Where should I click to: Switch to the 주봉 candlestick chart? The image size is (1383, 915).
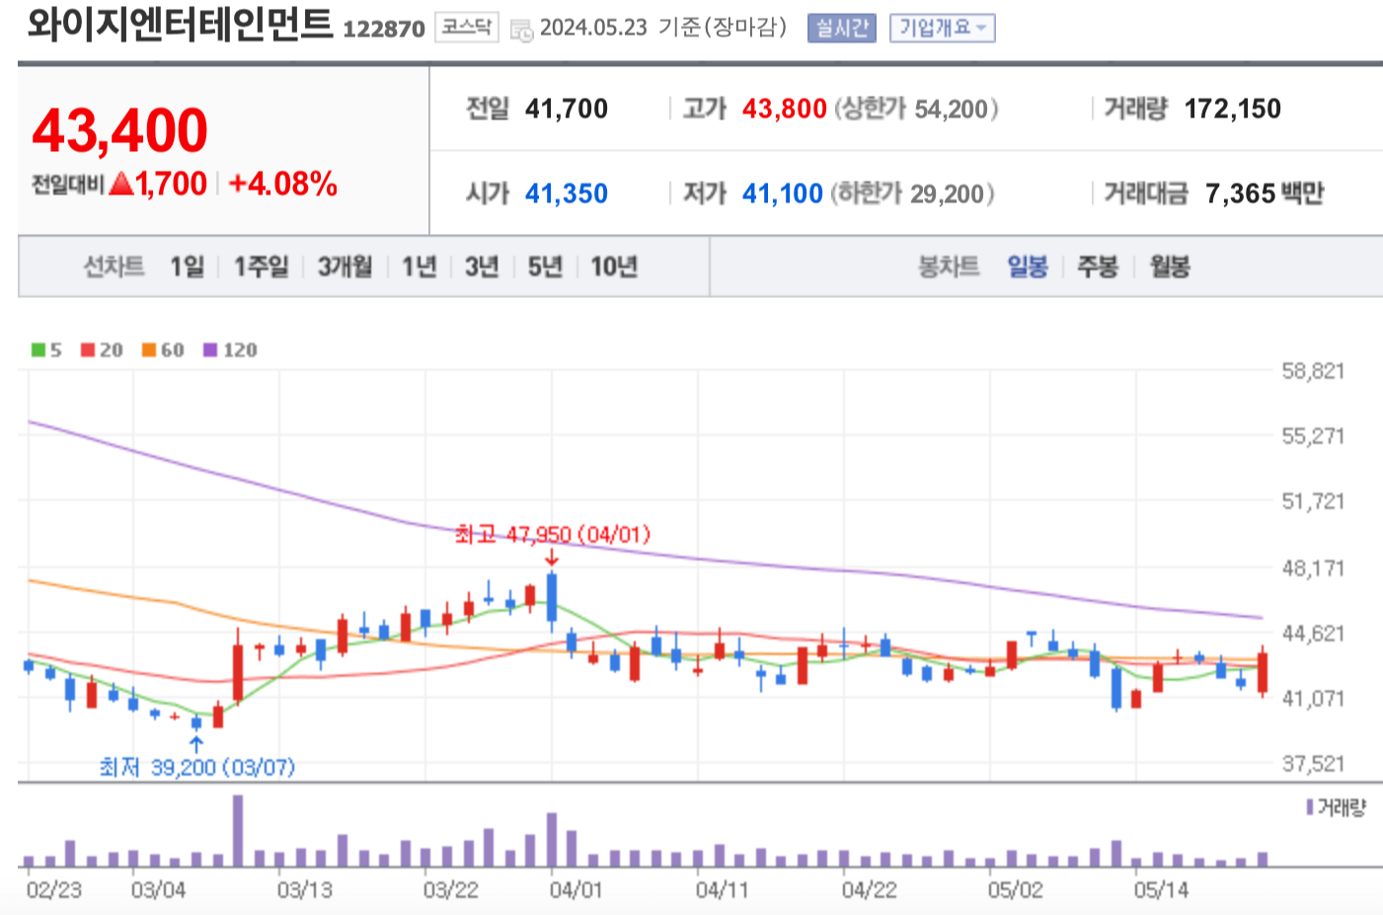click(x=1098, y=267)
